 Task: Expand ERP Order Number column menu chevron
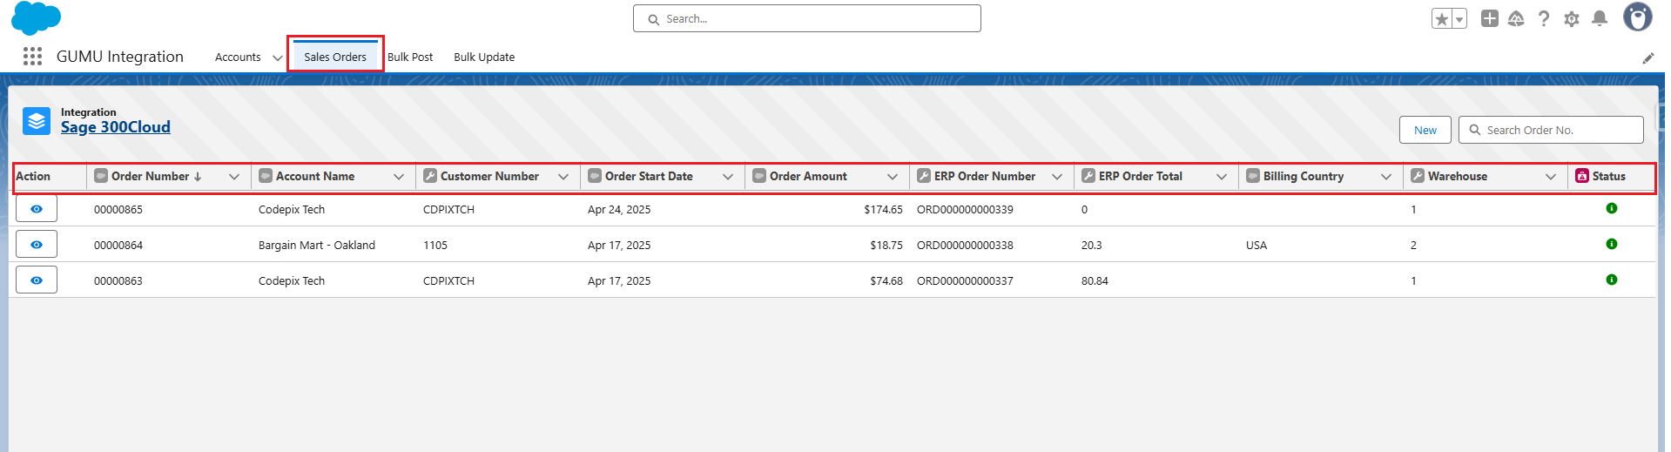pyautogui.click(x=1057, y=177)
